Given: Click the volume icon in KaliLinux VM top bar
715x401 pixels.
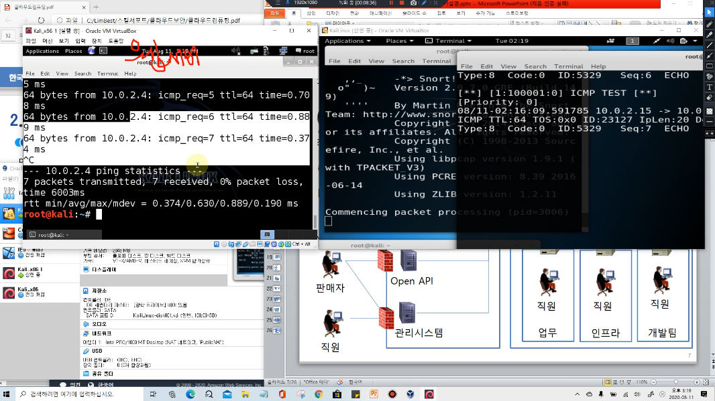Looking at the screenshot, I should tap(670, 41).
